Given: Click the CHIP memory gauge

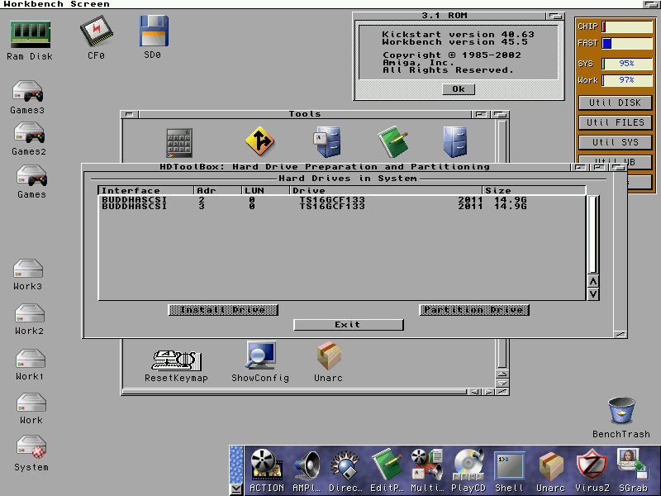Looking at the screenshot, I should (627, 26).
